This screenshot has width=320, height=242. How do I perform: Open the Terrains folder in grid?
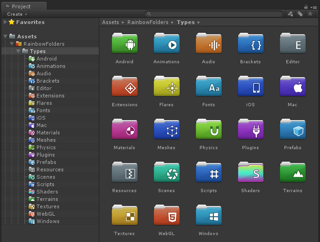pyautogui.click(x=293, y=172)
